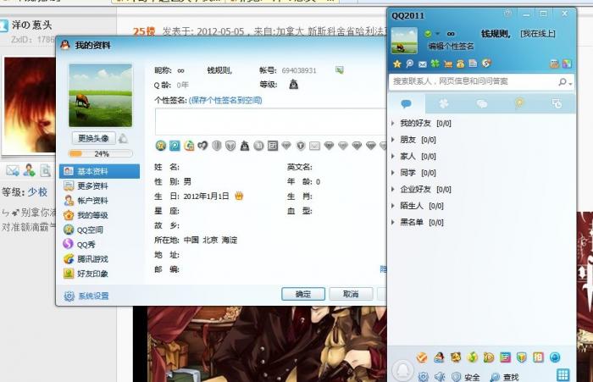Click the green swirl browser icon in bottom bar
This screenshot has width=593, height=382.
click(472, 357)
